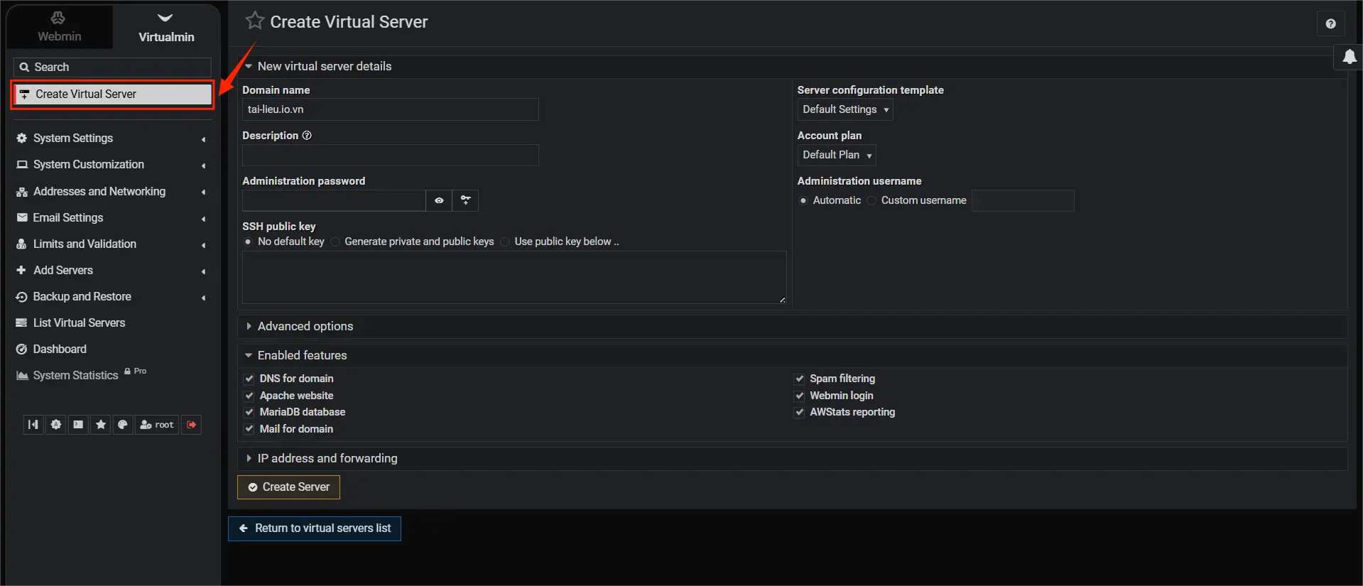Viewport: 1363px width, 586px height.
Task: Select Automatic administration username
Action: (803, 200)
